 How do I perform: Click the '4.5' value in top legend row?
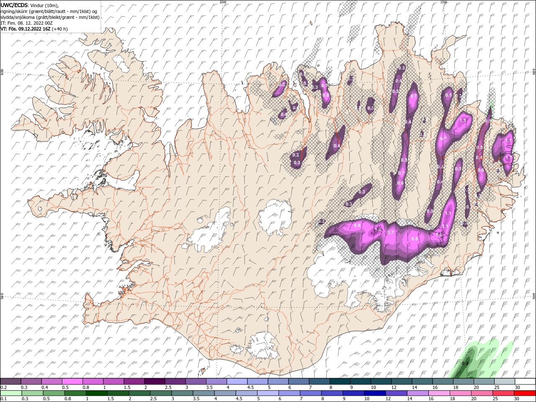point(251,387)
